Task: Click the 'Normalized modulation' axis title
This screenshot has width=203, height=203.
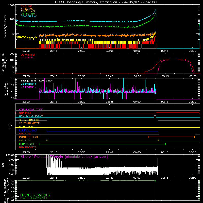Action: 7,89
